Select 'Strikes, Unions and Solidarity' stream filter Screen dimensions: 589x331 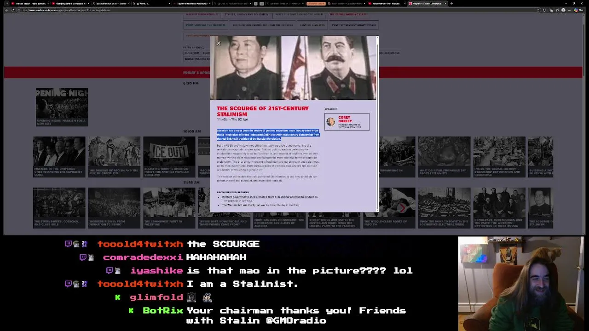click(x=246, y=14)
